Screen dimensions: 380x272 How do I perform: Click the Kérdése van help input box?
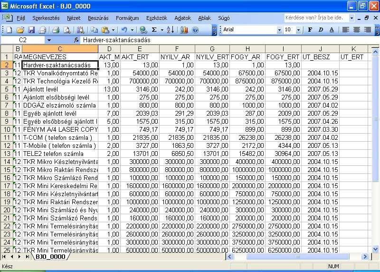tap(316, 18)
